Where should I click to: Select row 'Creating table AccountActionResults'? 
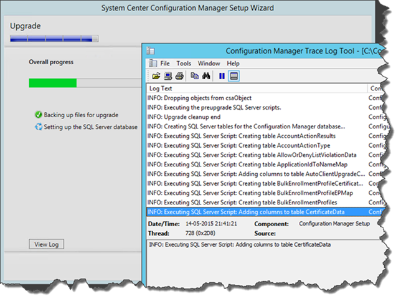coord(265,136)
